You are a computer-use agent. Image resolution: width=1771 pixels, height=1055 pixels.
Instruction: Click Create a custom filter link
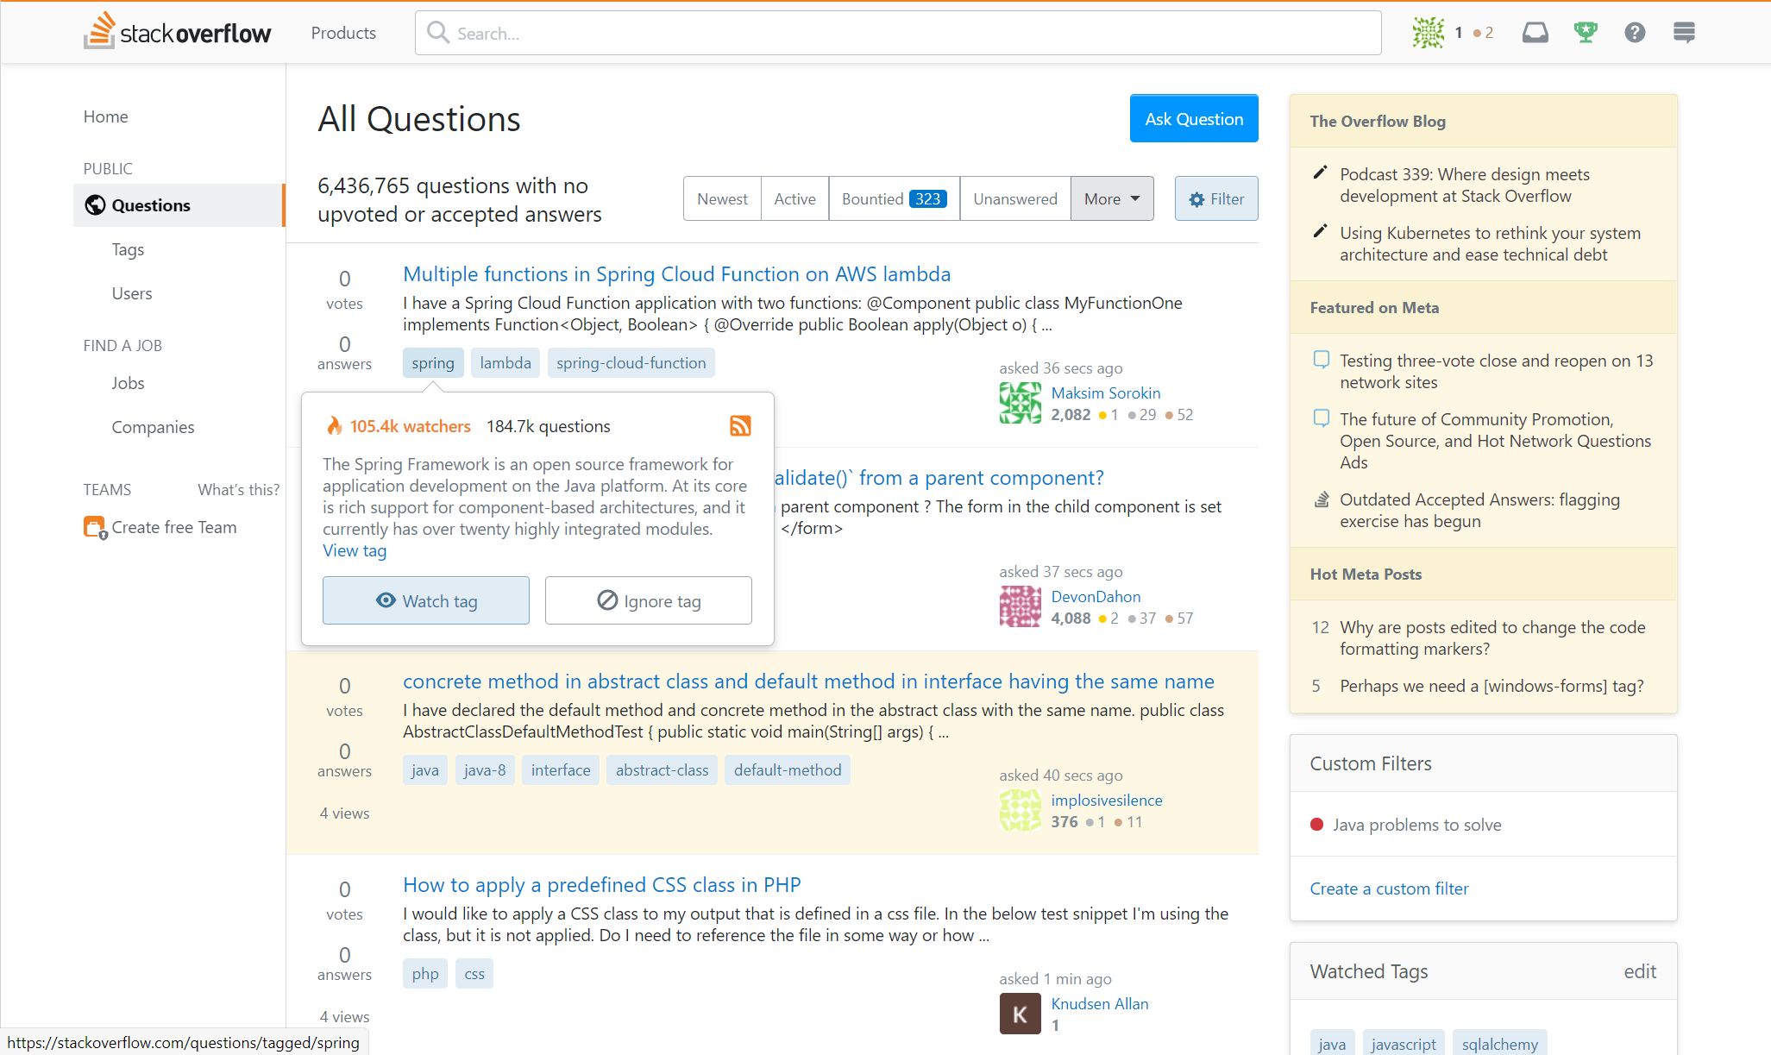coord(1389,889)
